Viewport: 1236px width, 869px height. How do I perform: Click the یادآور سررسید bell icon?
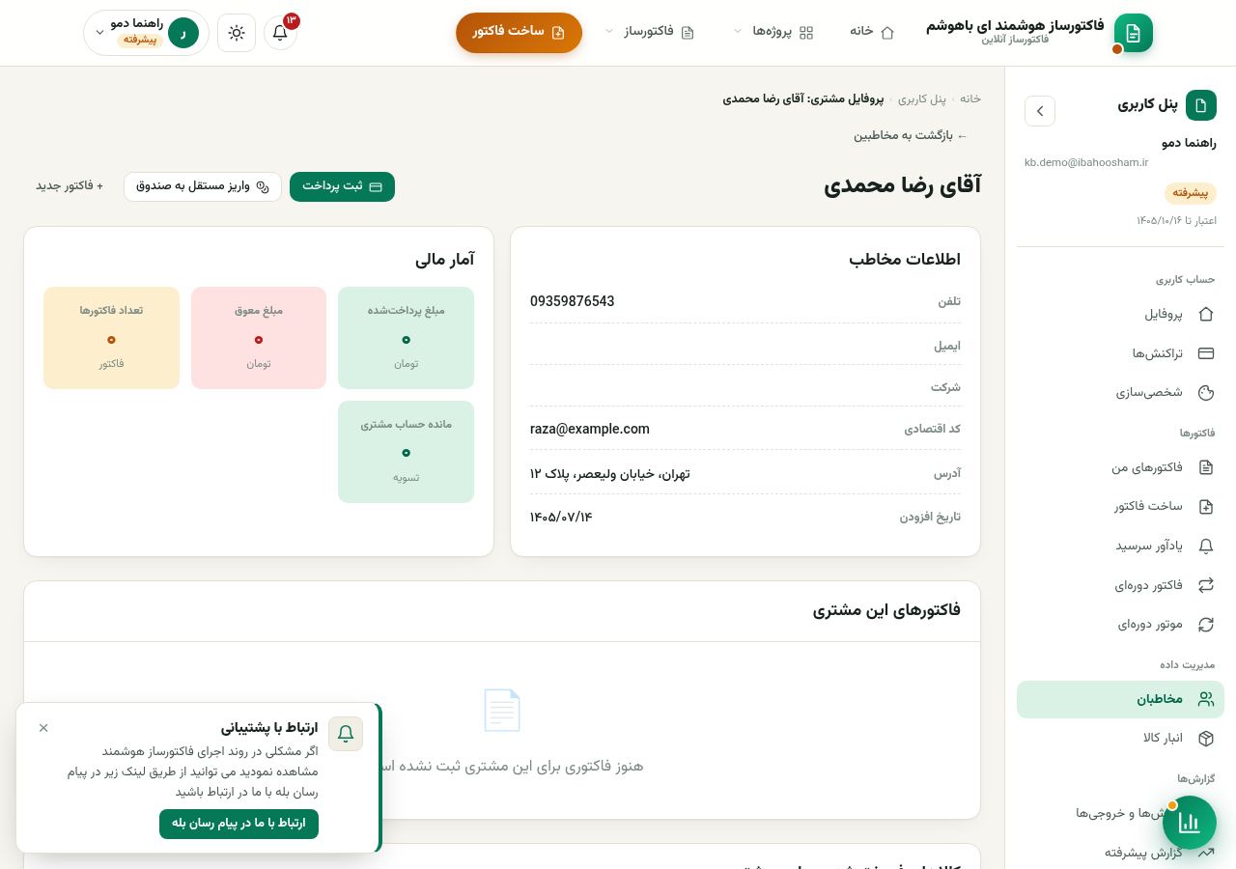(1206, 547)
